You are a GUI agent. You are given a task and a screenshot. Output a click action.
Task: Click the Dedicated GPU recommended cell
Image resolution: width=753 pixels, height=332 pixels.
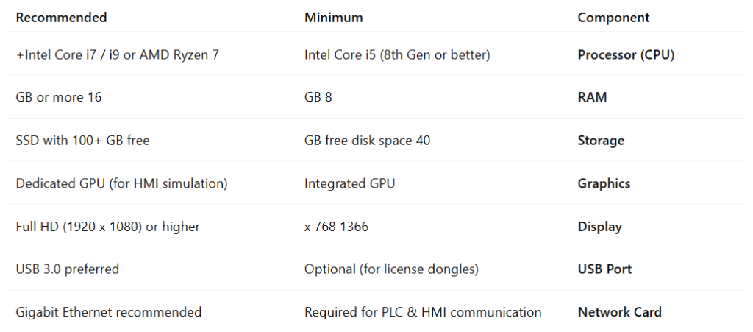click(121, 183)
